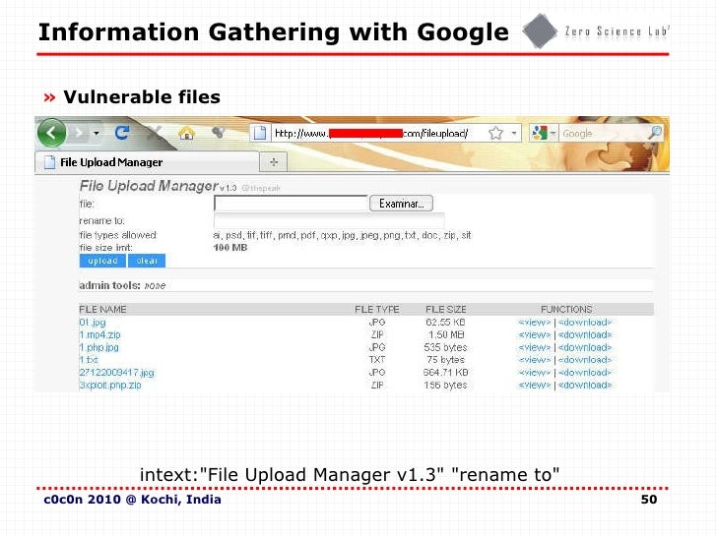Select the File Upload Manager tab
This screenshot has height=537, width=717.
click(x=148, y=162)
